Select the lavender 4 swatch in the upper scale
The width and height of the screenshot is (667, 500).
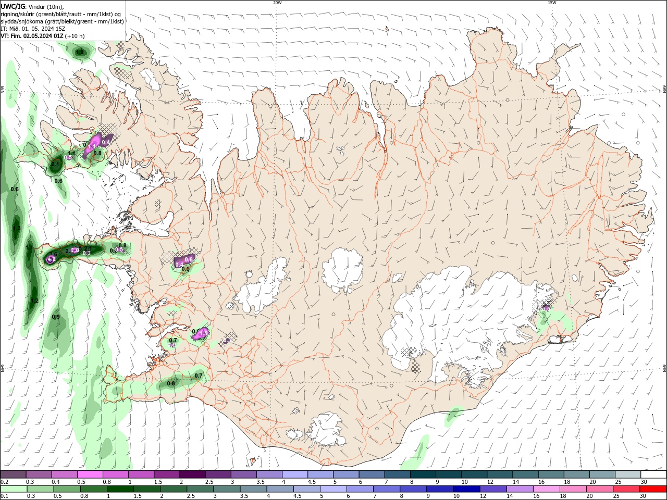[x=294, y=474]
